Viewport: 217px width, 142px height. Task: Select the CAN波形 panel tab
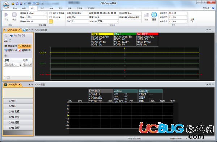[12, 85]
